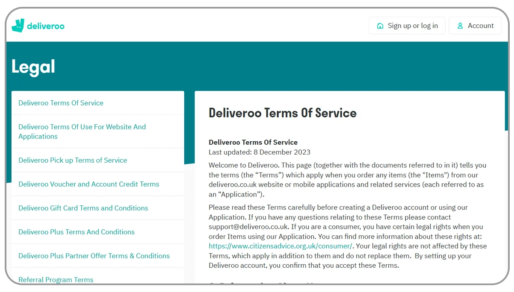Click the house icon beside Sign up
This screenshot has width=514, height=292.
tap(380, 26)
